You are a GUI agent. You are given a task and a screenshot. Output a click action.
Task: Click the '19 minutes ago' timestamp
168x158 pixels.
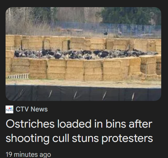pyautogui.click(x=28, y=155)
